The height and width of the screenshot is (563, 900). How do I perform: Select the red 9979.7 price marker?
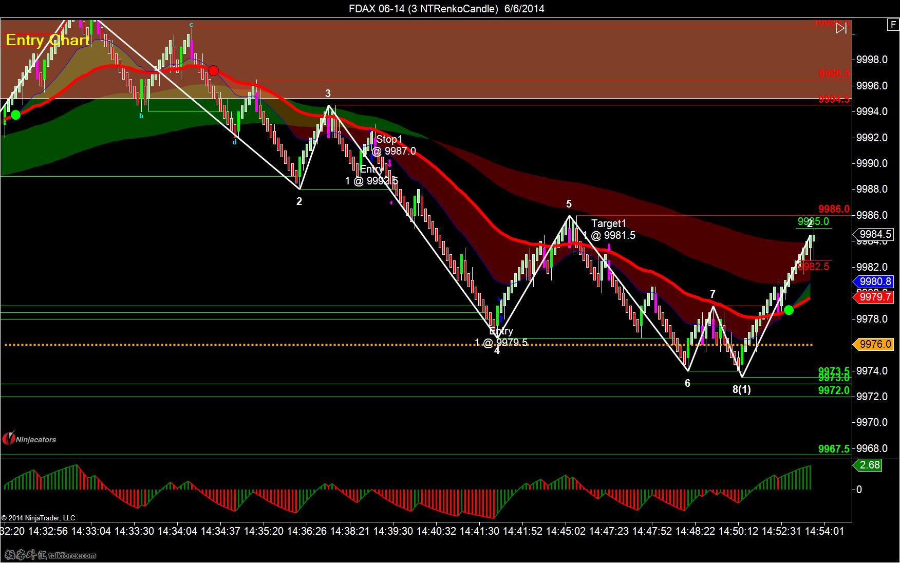tap(874, 296)
